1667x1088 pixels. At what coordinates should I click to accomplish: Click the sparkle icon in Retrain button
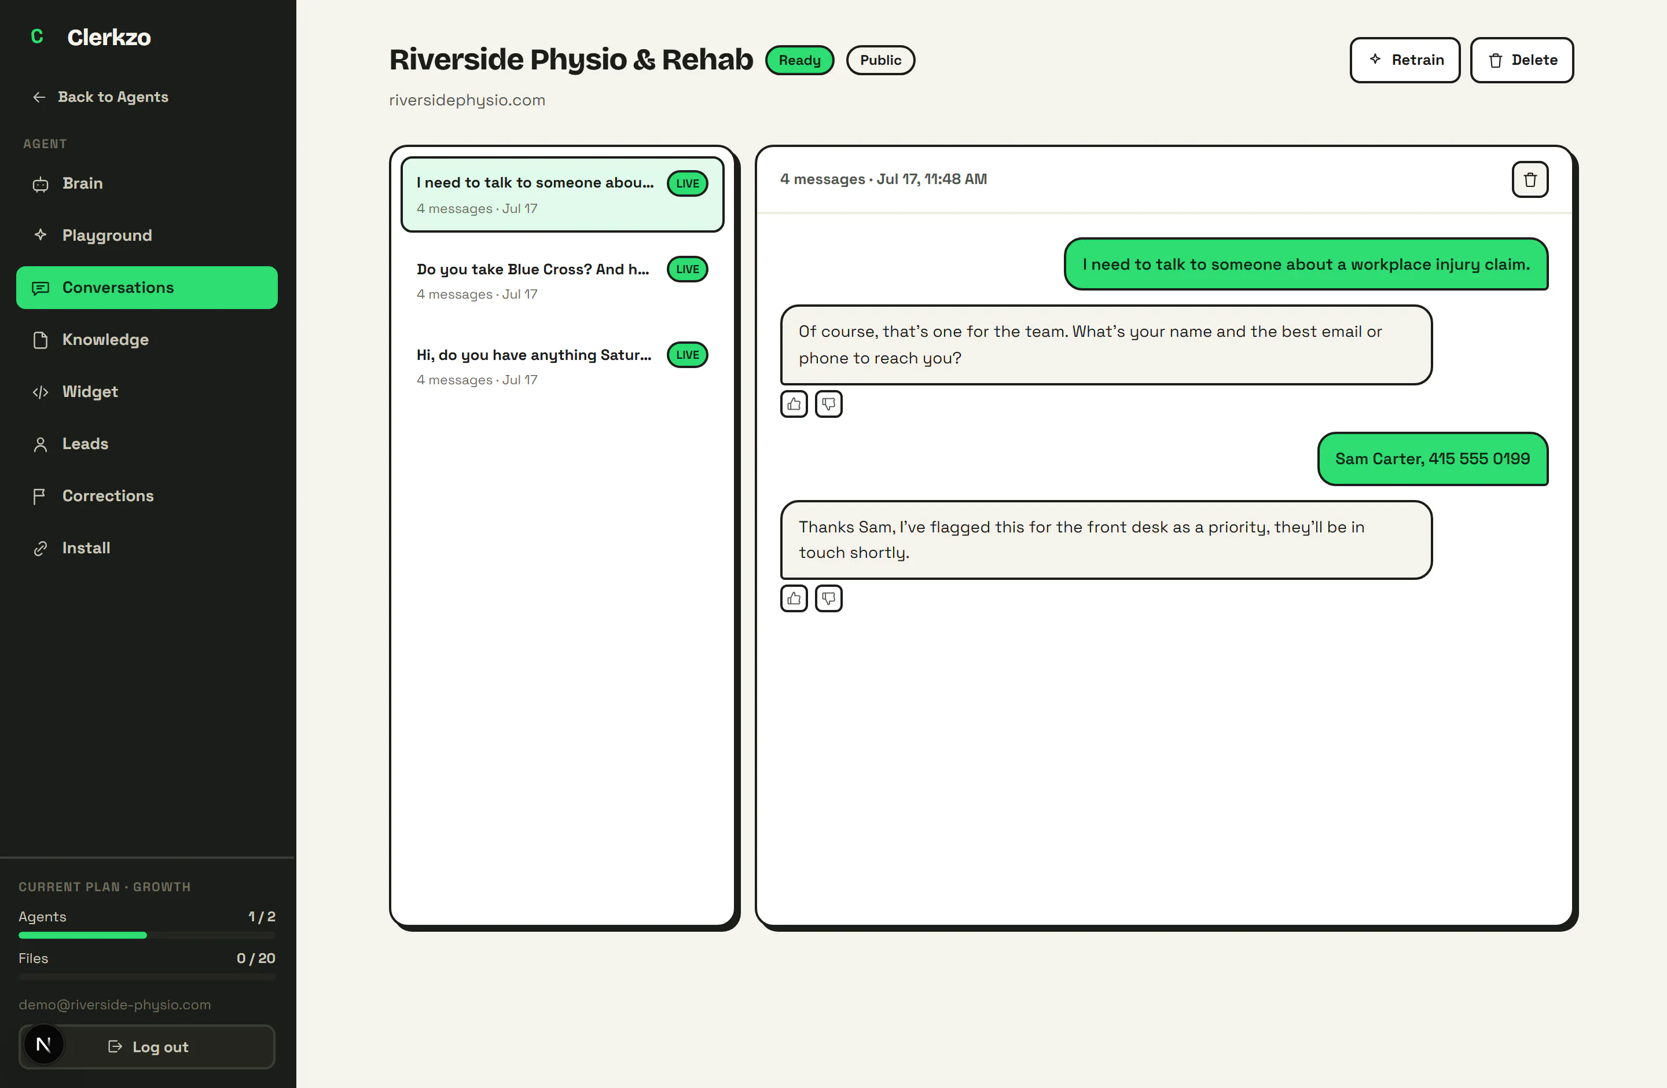(x=1375, y=60)
